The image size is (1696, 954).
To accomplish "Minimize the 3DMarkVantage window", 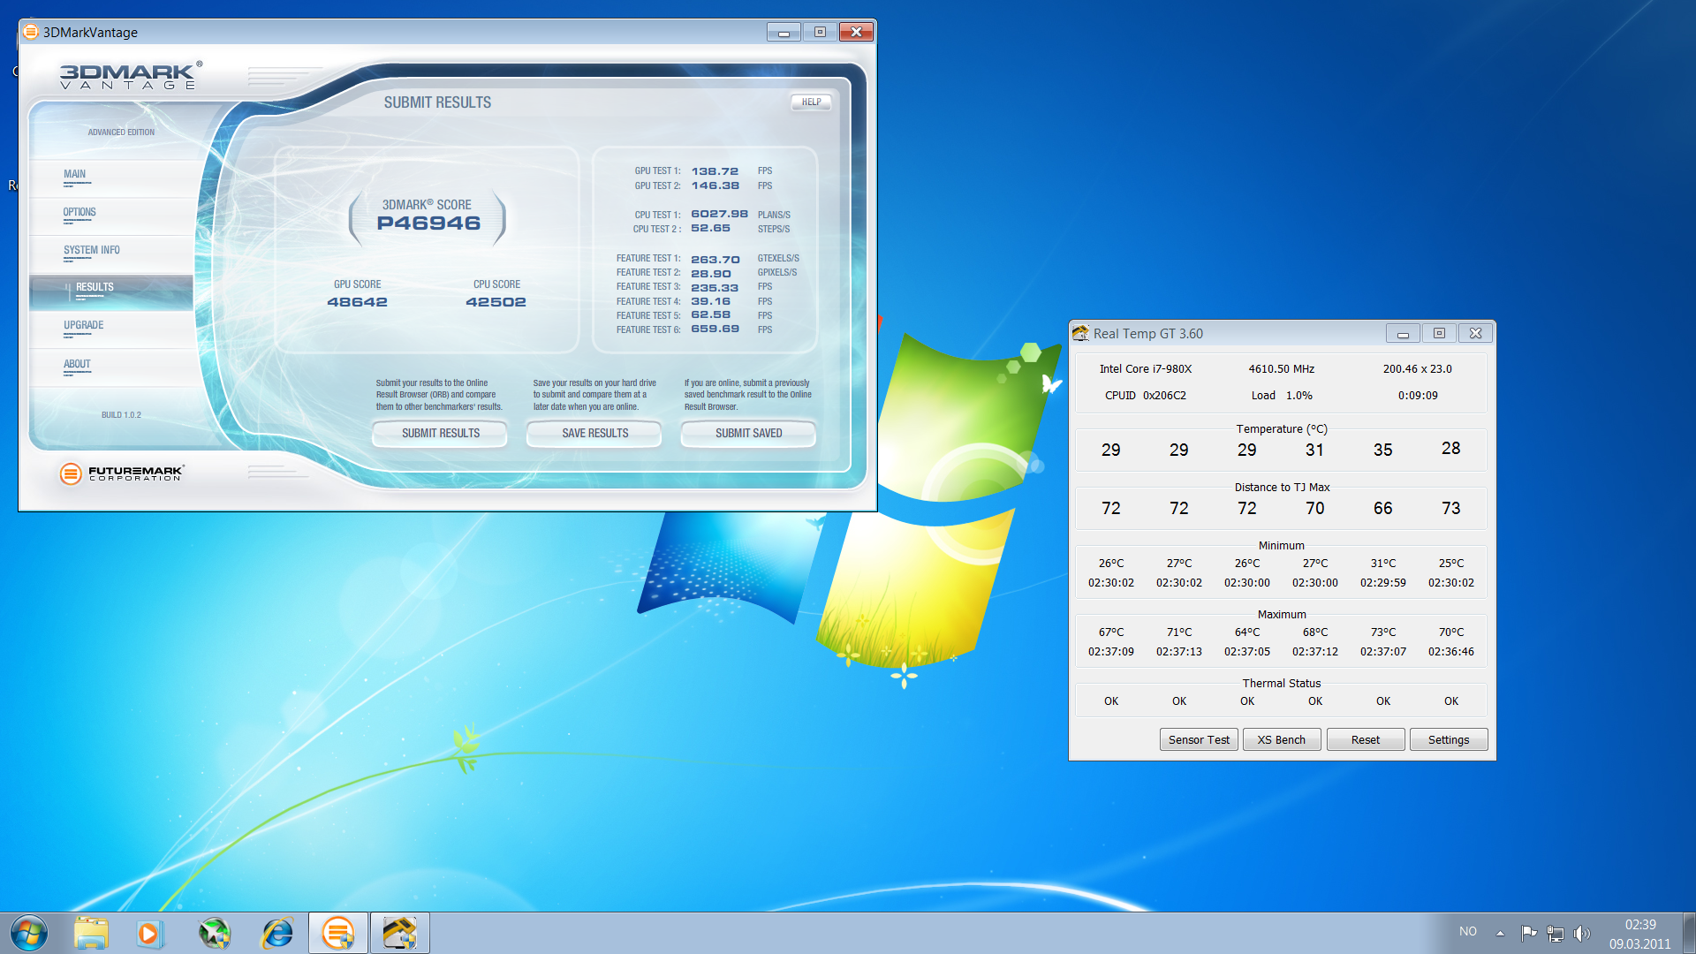I will [x=784, y=32].
